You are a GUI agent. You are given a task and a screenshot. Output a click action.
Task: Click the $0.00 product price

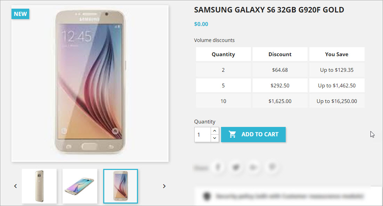click(x=201, y=24)
